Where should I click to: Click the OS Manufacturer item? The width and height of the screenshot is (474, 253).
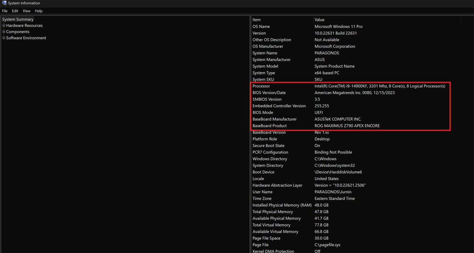[267, 47]
